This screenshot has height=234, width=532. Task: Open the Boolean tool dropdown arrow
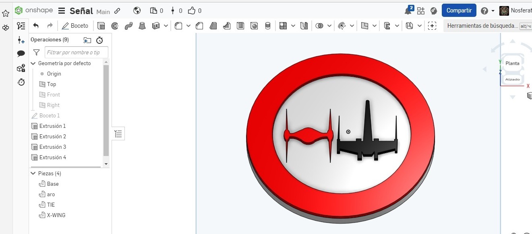click(329, 26)
